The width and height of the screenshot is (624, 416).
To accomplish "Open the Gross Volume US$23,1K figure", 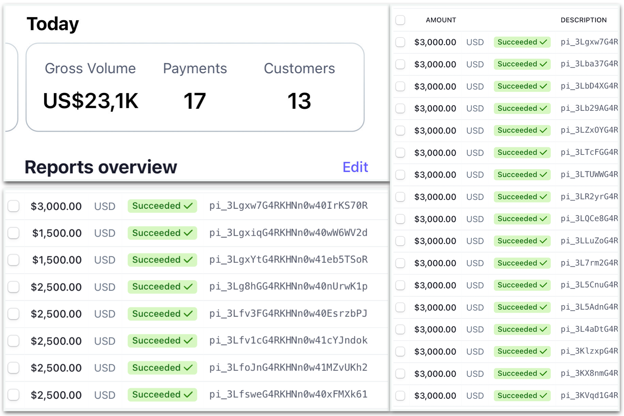I will (90, 101).
